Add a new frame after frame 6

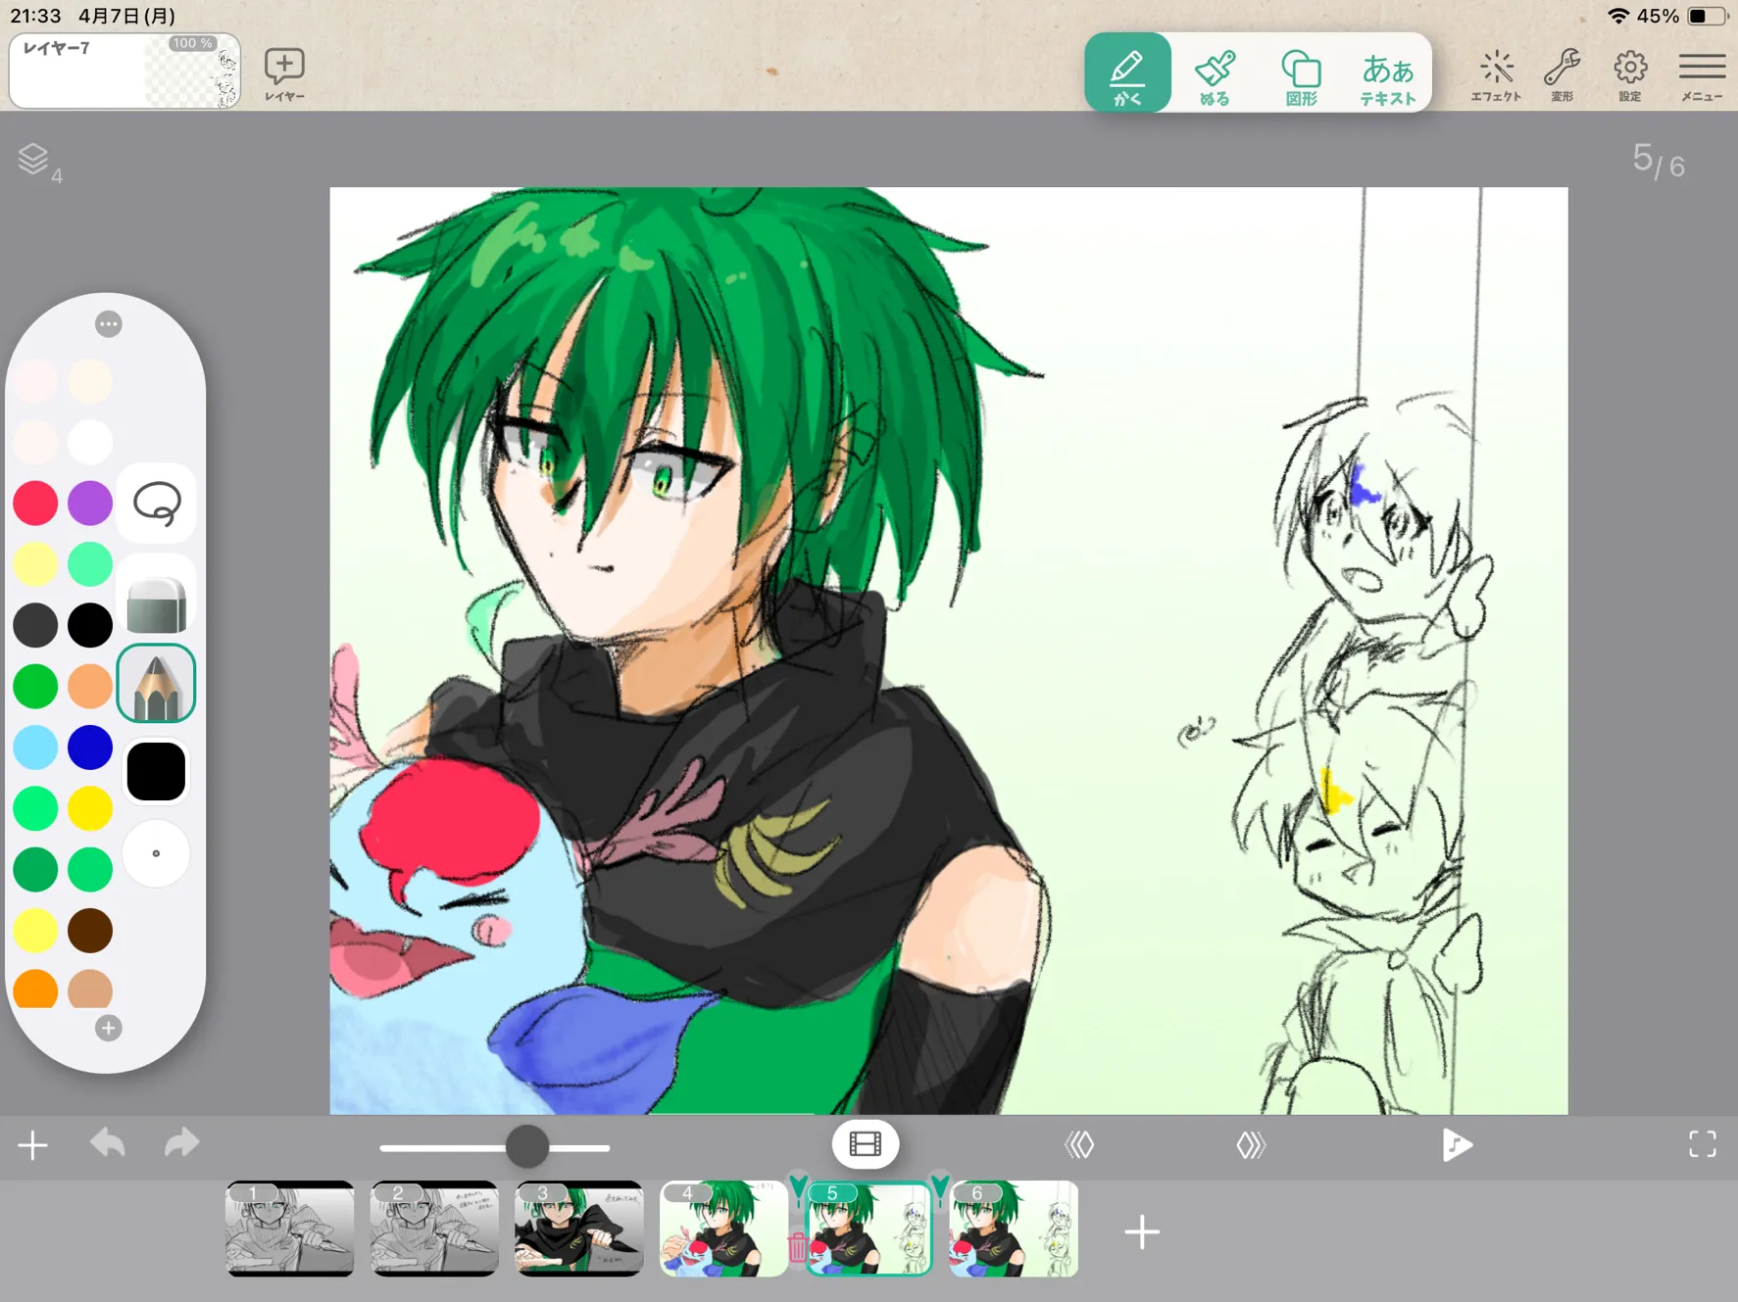click(1142, 1231)
